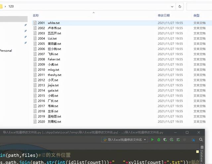Screen dimensions: 212x164
Task: Sort by 修改日期 column header
Action: pos(164,16)
